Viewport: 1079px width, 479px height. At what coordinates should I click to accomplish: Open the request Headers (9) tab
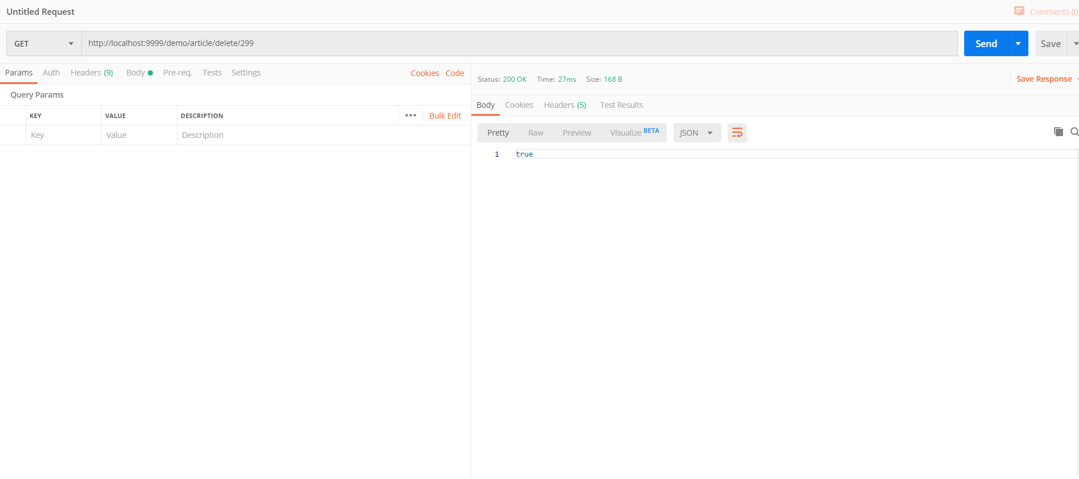(92, 73)
